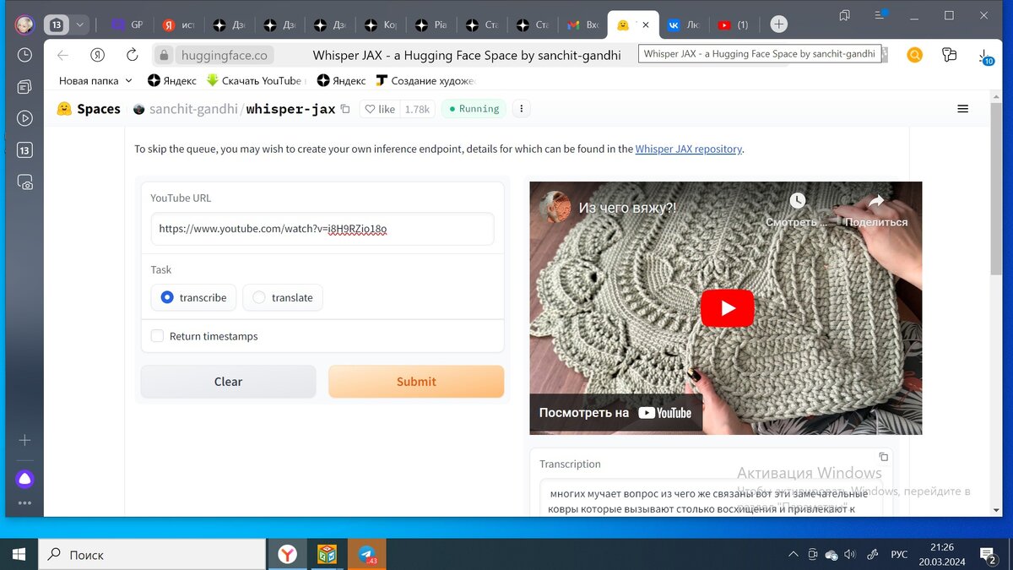This screenshot has height=570, width=1013.
Task: Open the Space three-dots options menu
Action: tap(522, 109)
